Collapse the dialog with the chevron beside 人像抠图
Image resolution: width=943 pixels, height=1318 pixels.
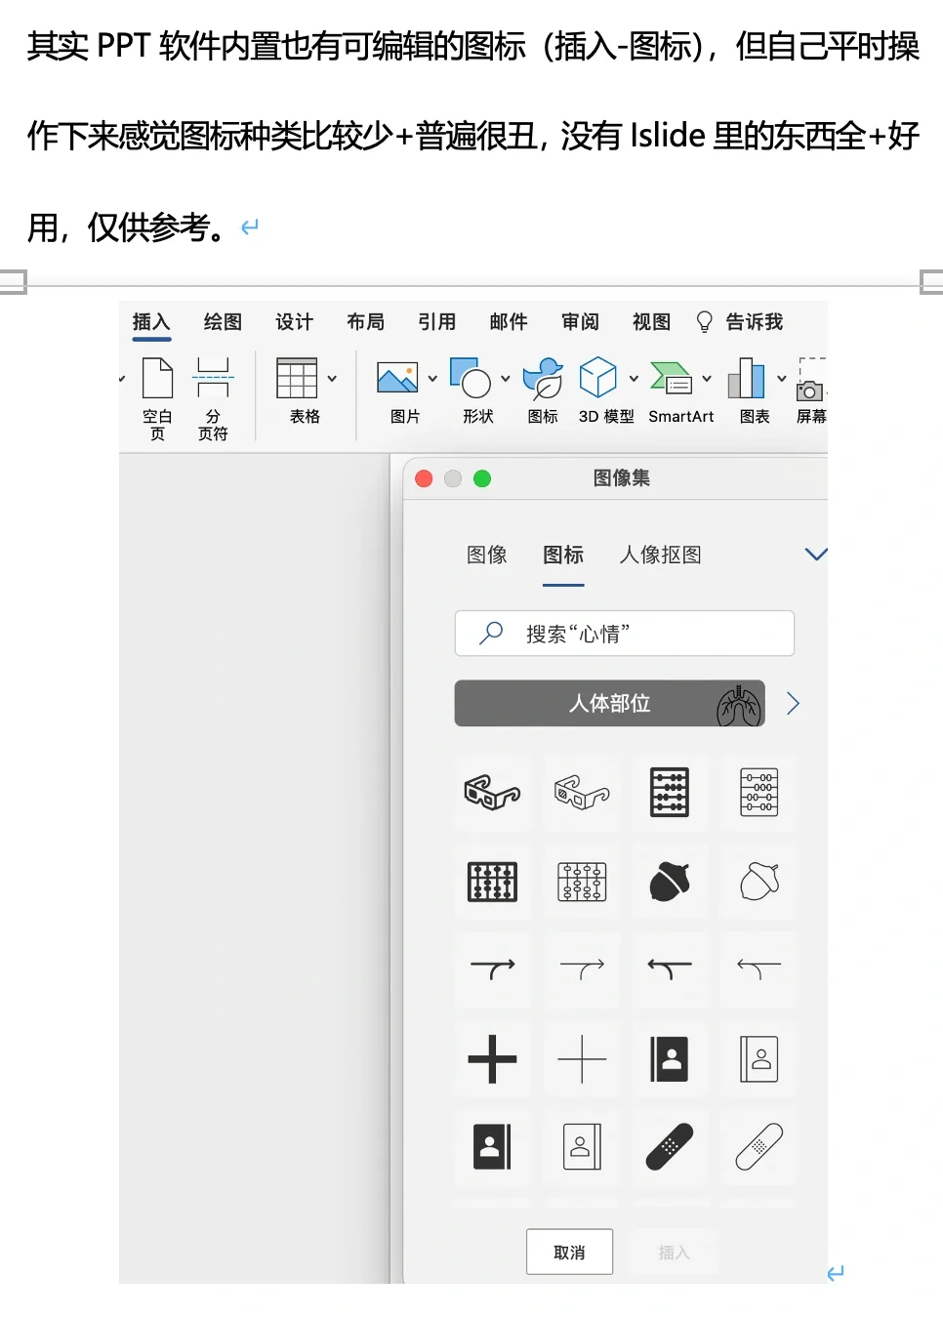pos(816,554)
